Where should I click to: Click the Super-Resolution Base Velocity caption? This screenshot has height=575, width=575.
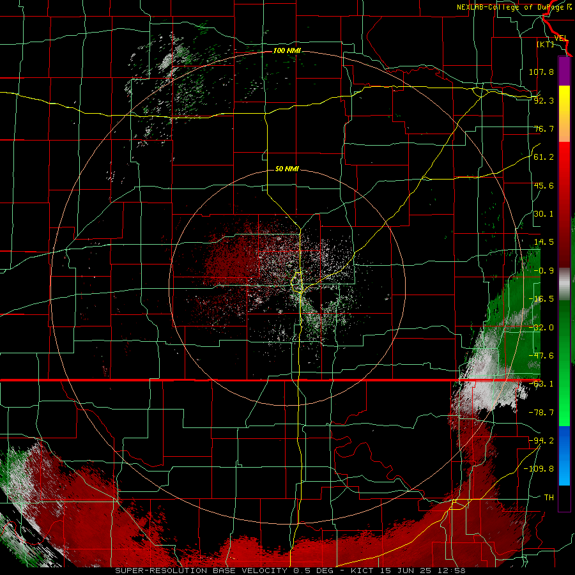point(291,571)
